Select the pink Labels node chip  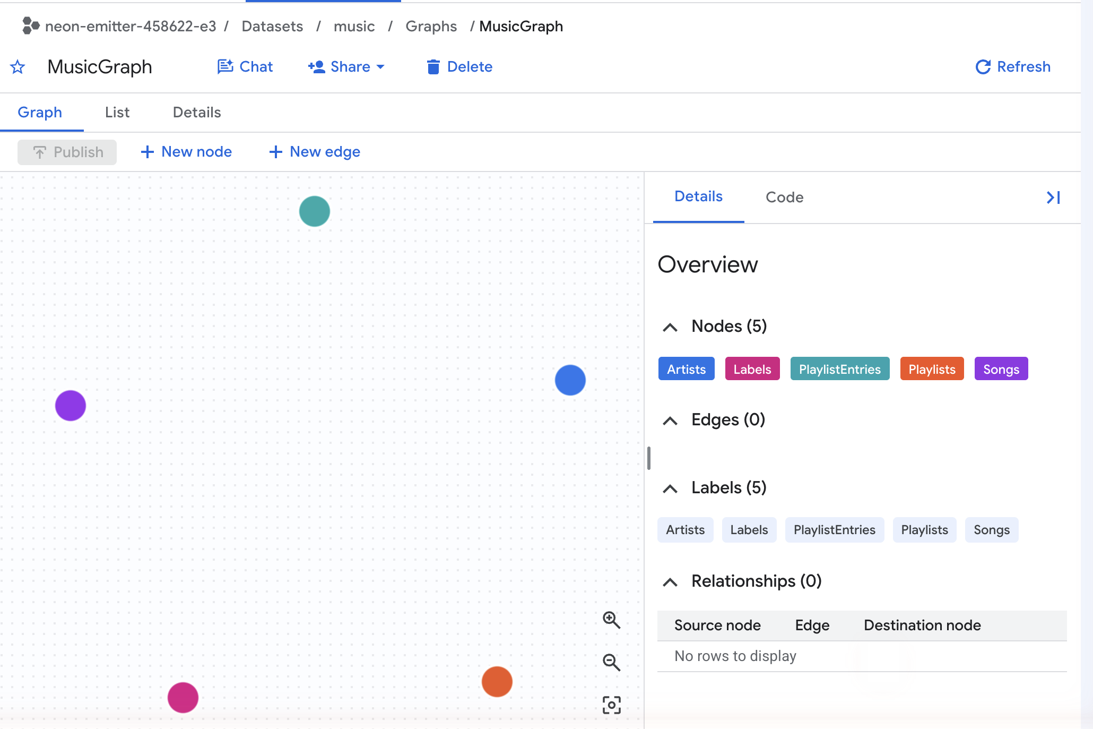752,369
